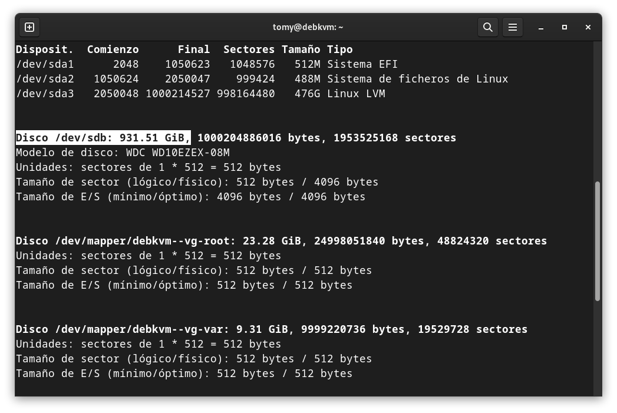Viewport: 617px width, 413px height.
Task: Click the 'Tamaño' column header
Action: click(301, 49)
